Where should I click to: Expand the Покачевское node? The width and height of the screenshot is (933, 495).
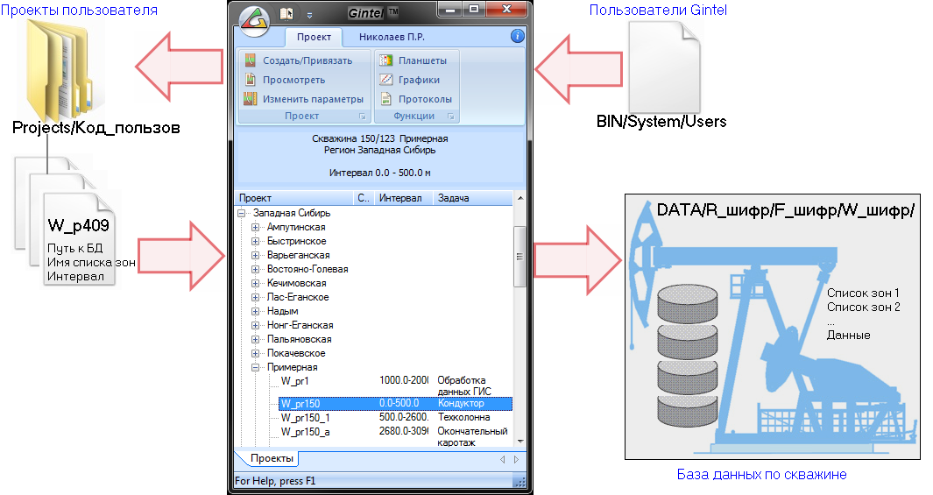click(x=255, y=353)
